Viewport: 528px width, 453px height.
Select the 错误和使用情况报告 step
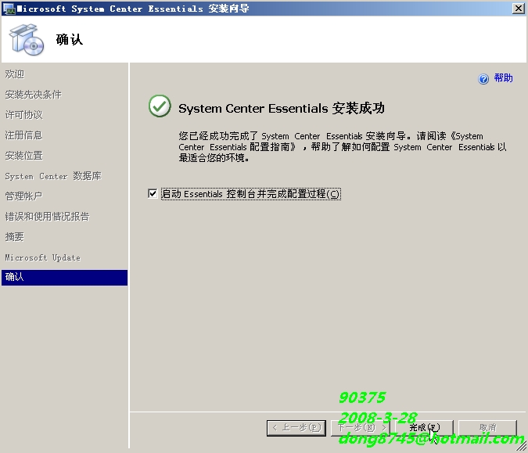click(47, 217)
